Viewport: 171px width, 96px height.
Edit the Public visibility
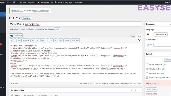coord(163,69)
